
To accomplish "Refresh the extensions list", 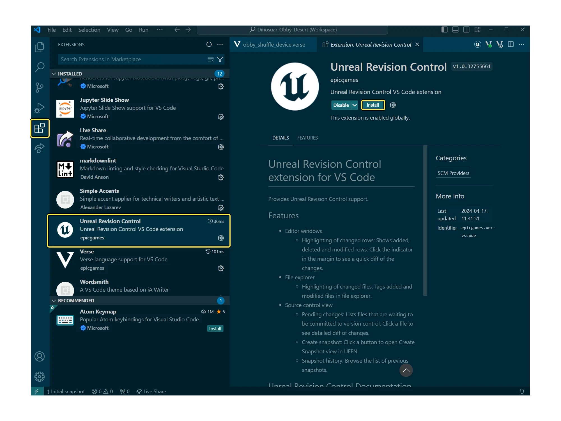I will point(209,44).
